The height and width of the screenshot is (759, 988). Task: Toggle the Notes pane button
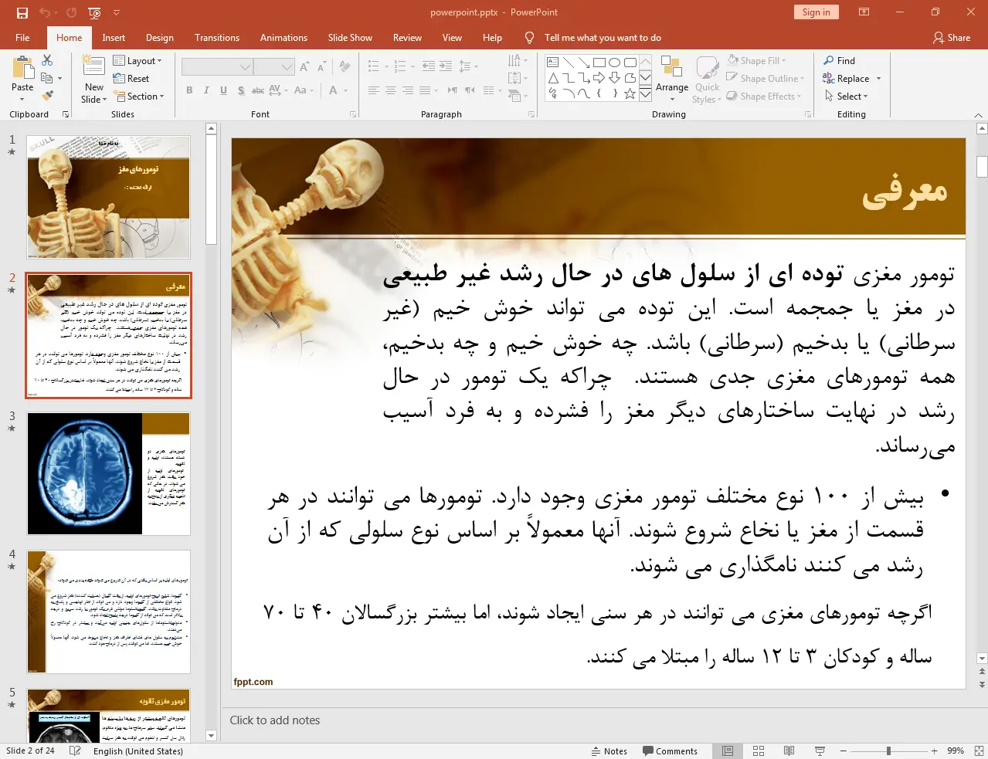point(609,751)
